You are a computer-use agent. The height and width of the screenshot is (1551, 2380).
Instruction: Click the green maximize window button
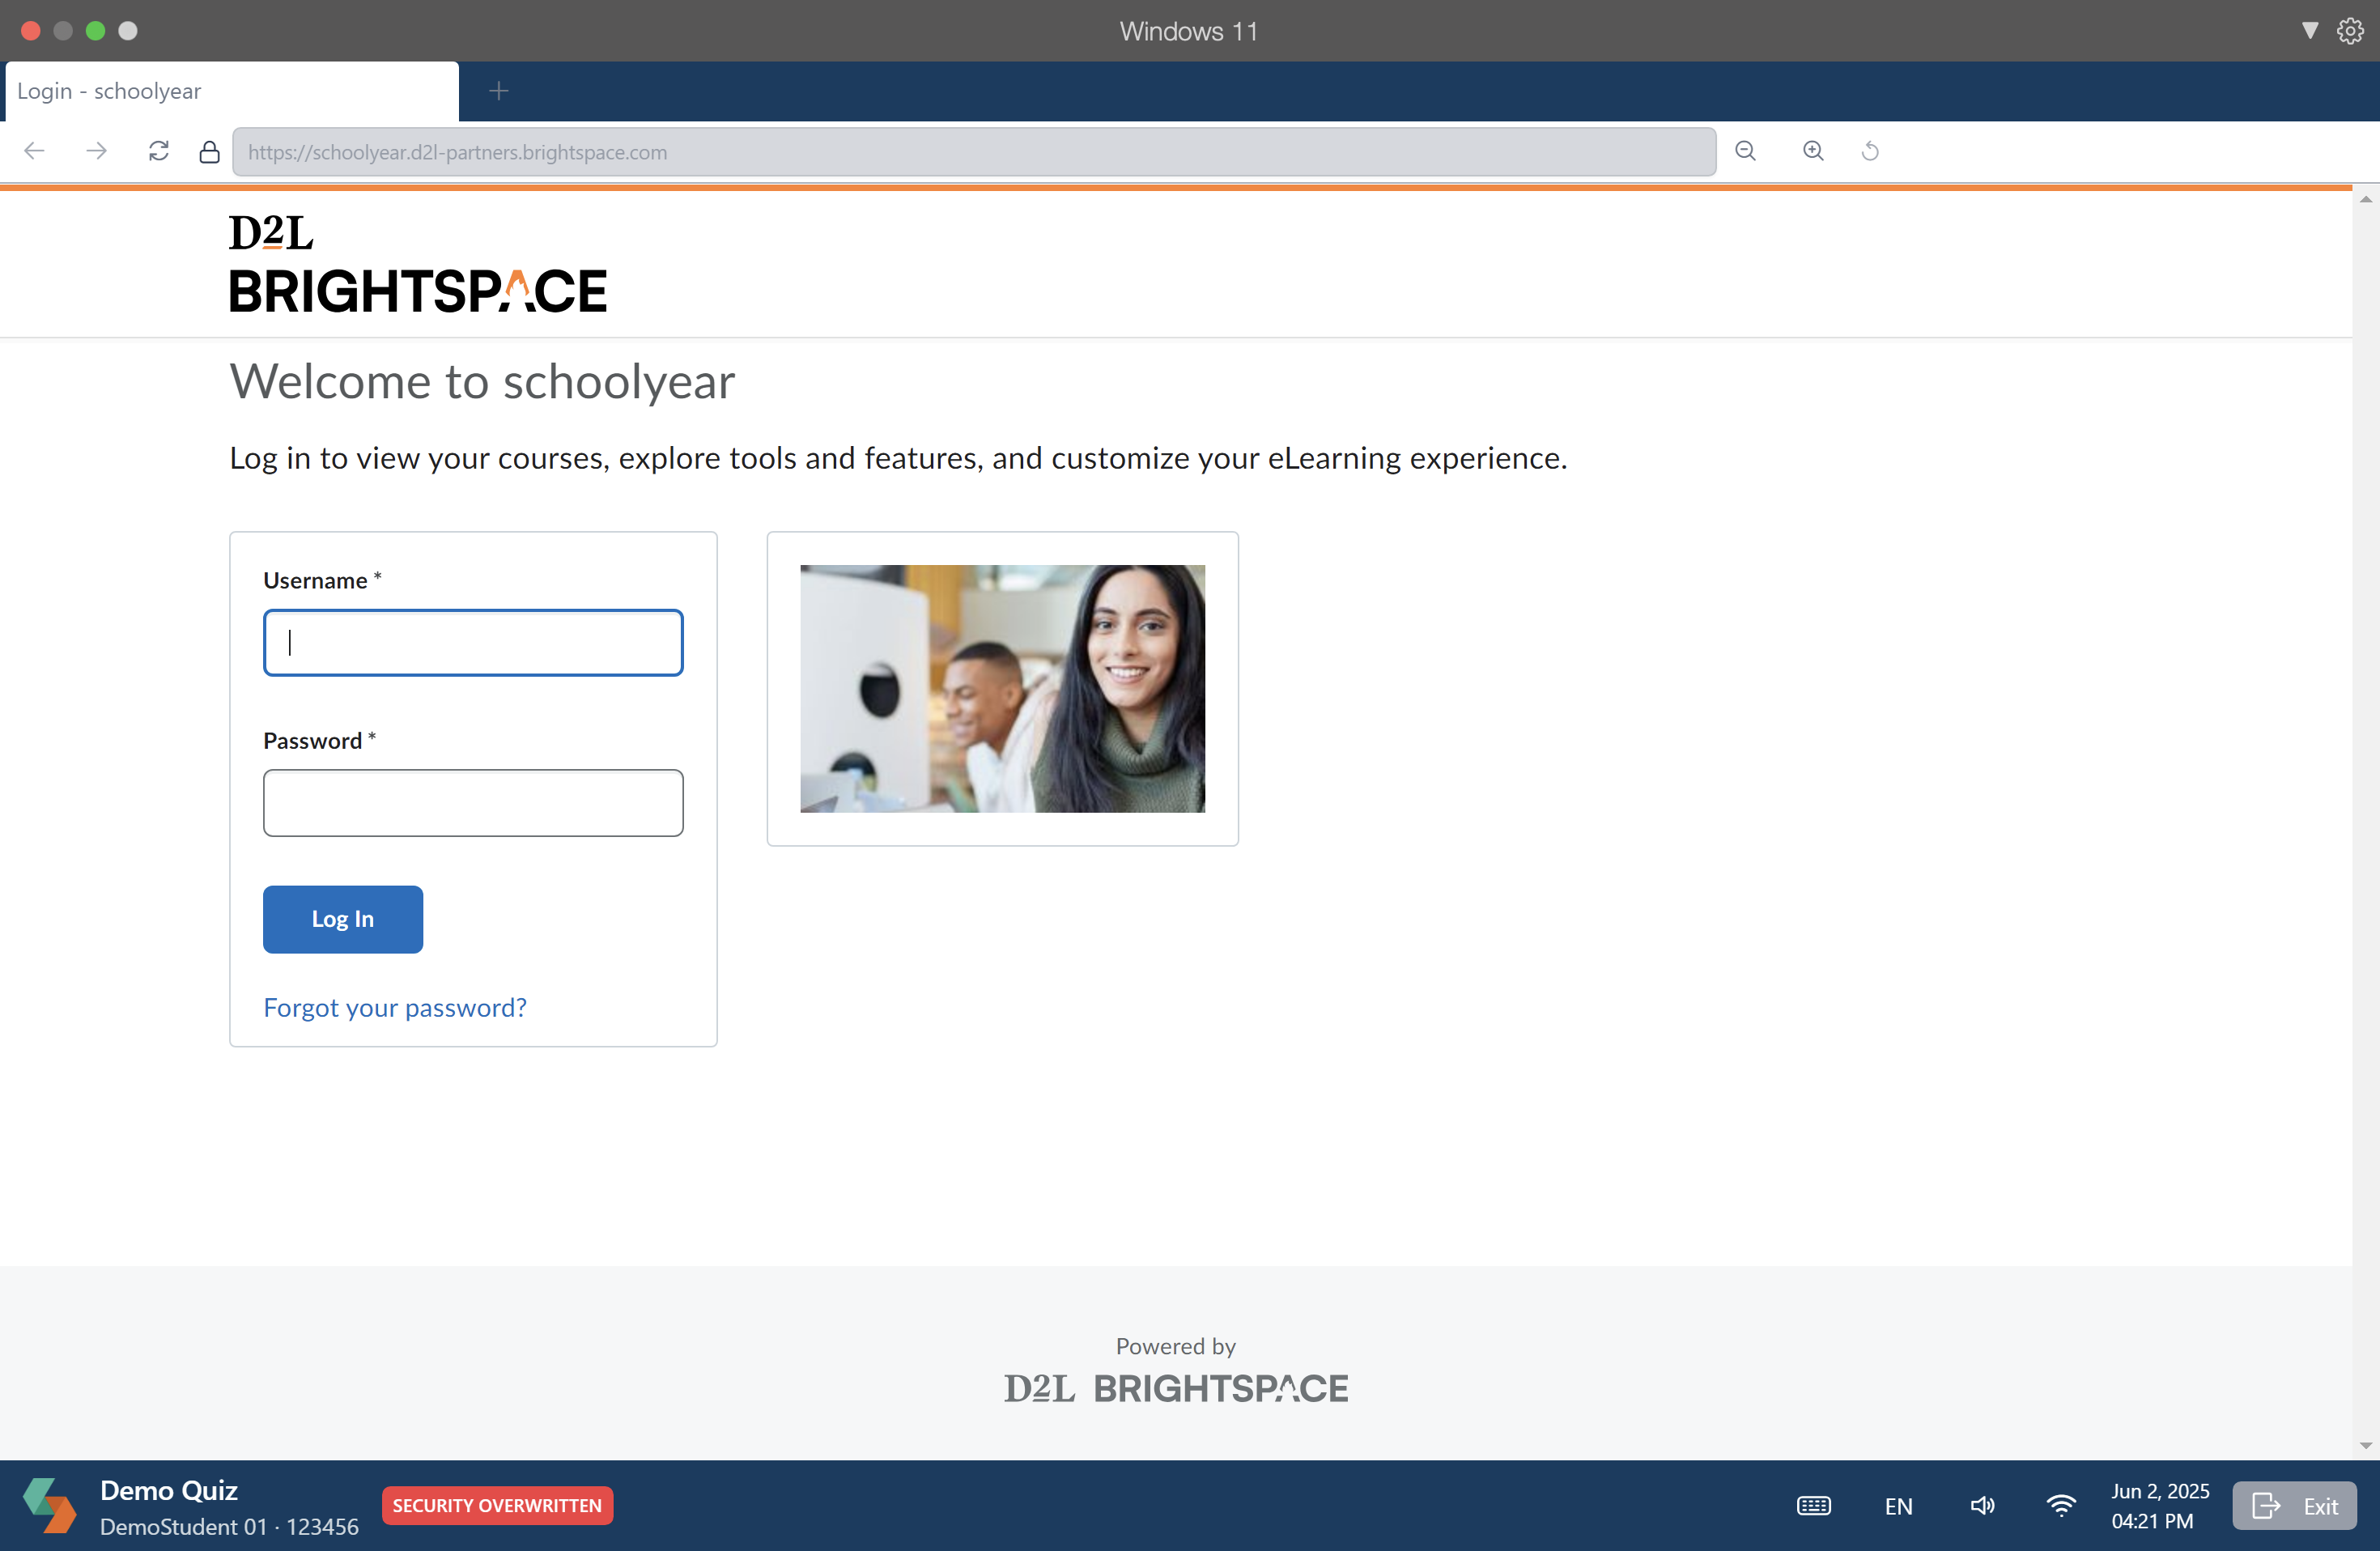click(x=96, y=31)
